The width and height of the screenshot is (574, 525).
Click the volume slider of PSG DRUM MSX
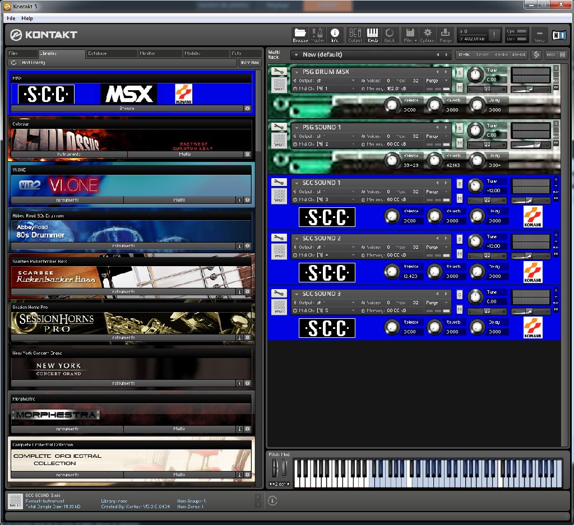pos(530,89)
